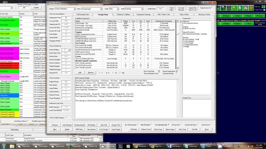This screenshot has height=149, width=266.
Task: Choose Sort by Cost option
Action: pyautogui.click(x=211, y=125)
